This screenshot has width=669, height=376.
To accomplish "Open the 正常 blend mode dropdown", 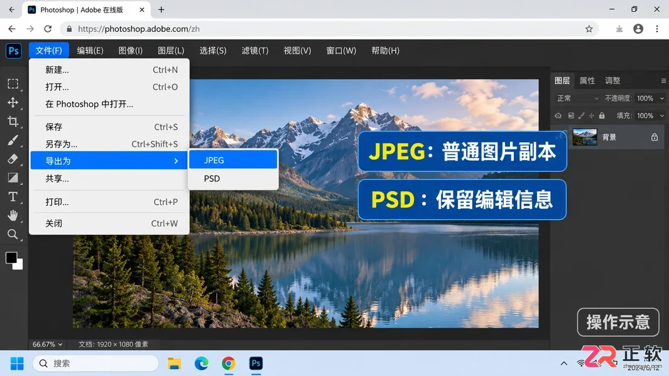I will click(x=577, y=99).
